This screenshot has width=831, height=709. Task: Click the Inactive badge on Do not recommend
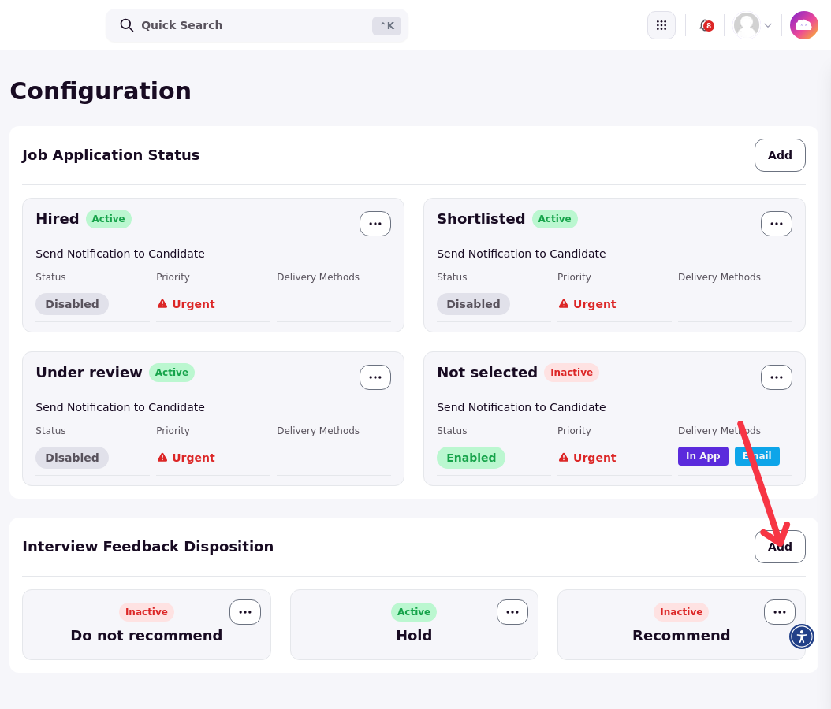pyautogui.click(x=147, y=611)
